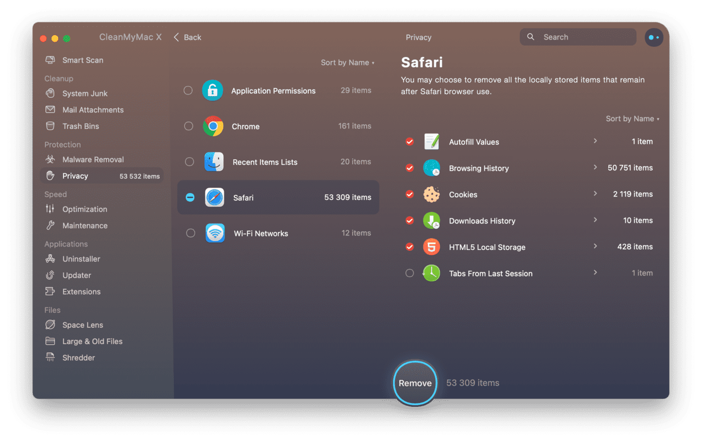Uncheck the Autofill Values checkbox

[409, 142]
